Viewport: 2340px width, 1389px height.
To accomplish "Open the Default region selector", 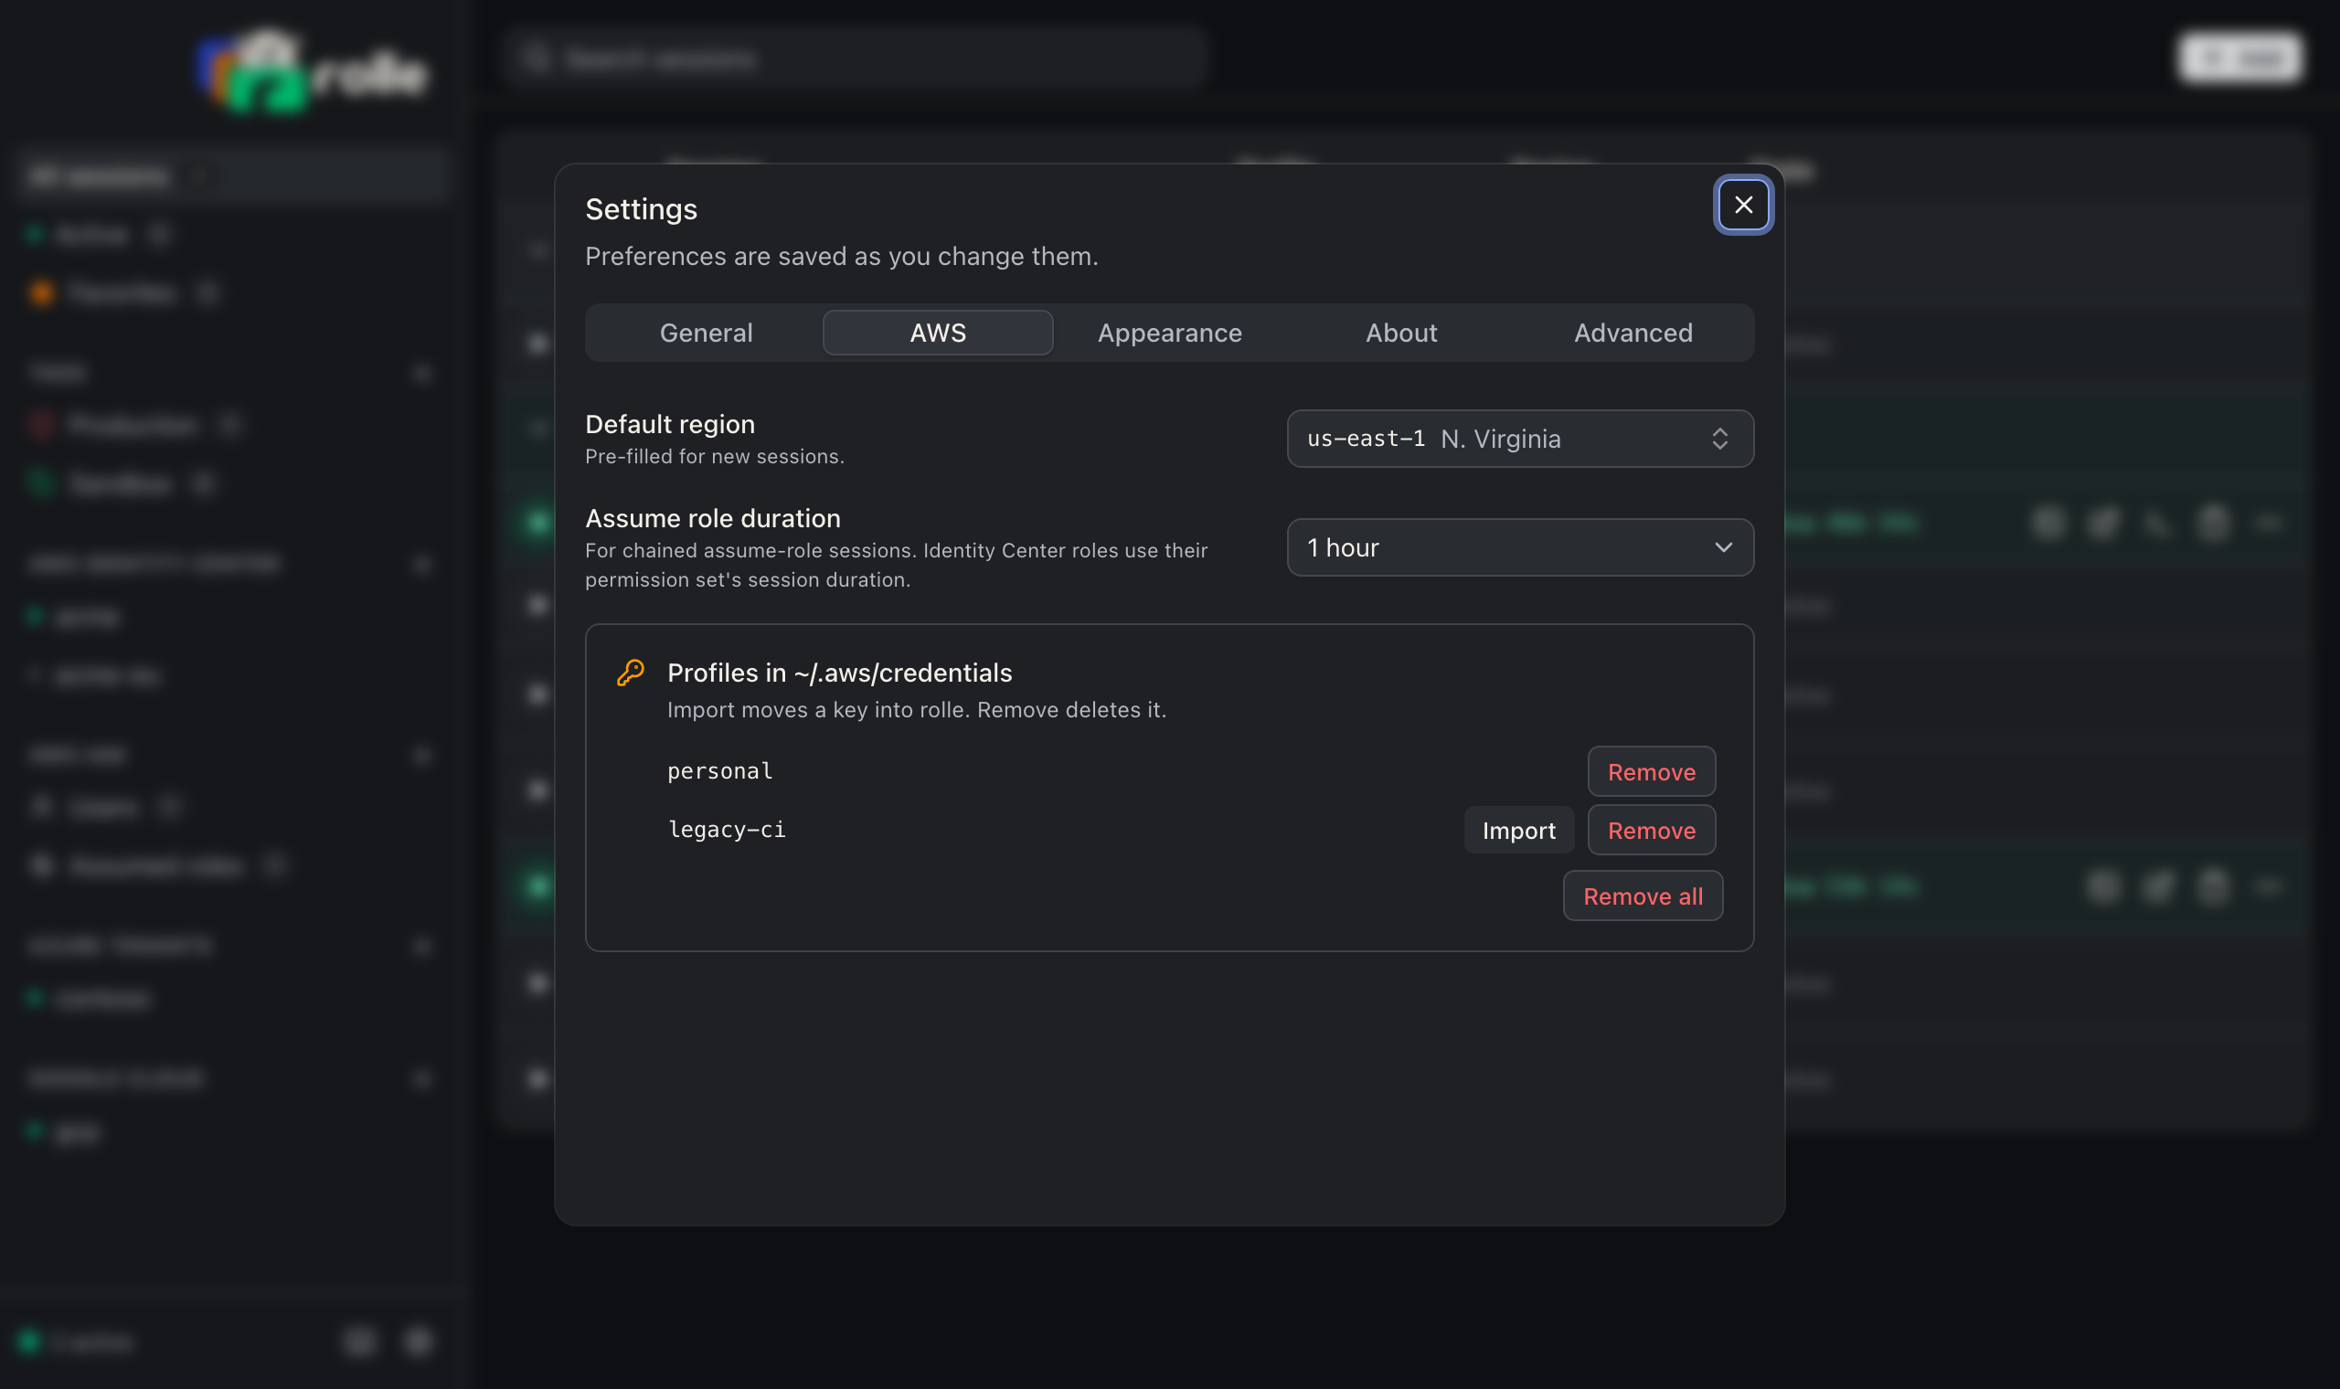I will pos(1519,438).
